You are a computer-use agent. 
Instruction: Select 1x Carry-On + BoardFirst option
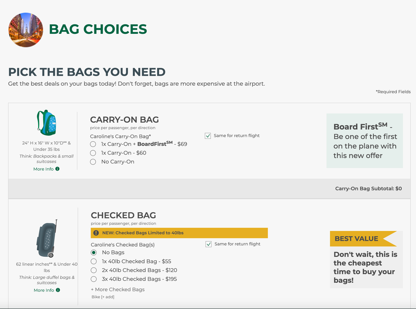92,144
